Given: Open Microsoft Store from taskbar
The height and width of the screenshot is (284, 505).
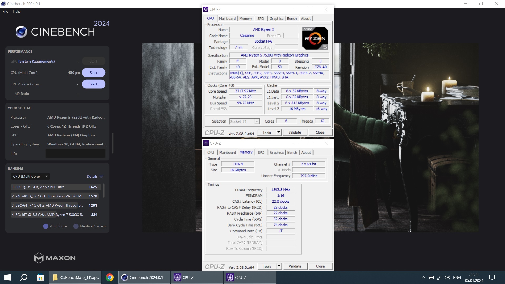Looking at the screenshot, I should [x=40, y=277].
